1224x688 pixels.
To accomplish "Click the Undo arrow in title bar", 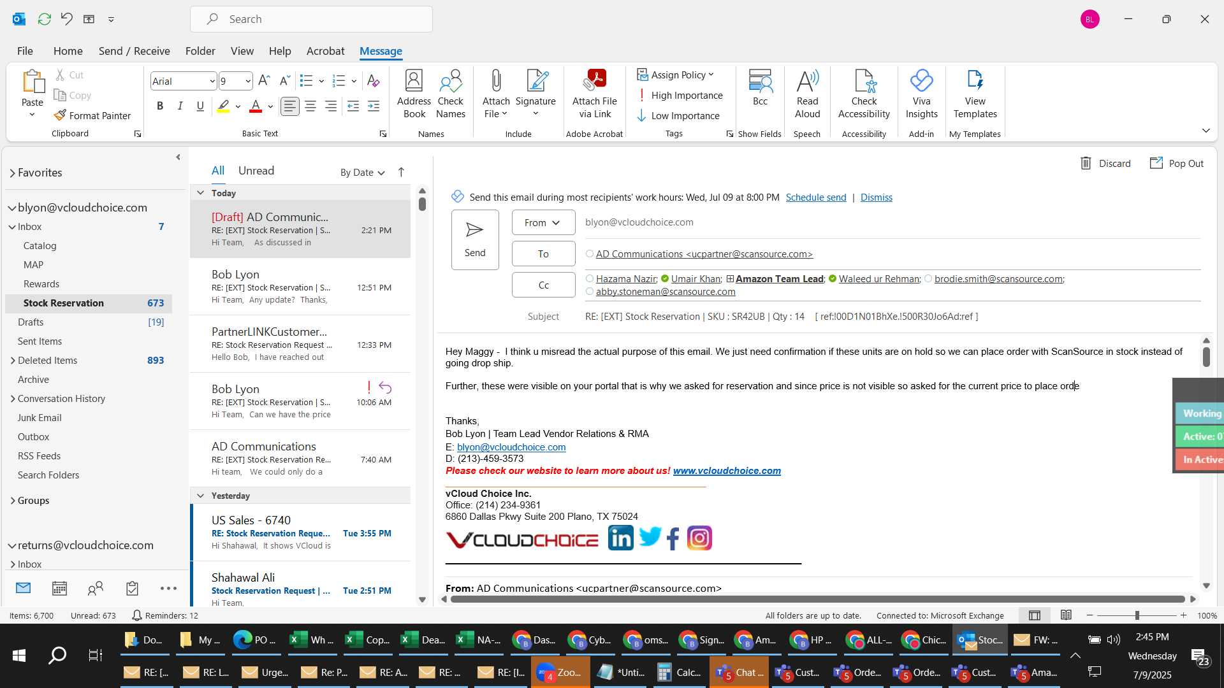I will coord(66,19).
